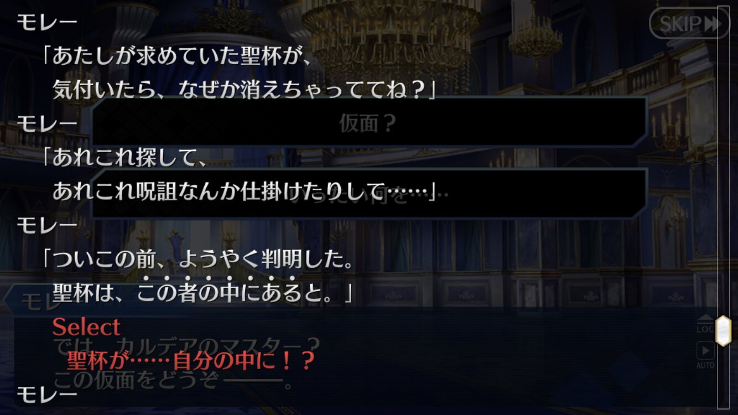Open the LOG icon
Viewport: 738px width, 415px height.
(x=705, y=324)
